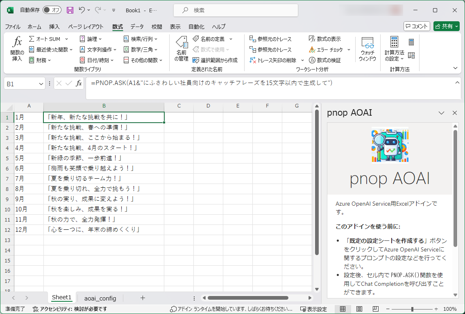Switch to Normal view in status bar

[343, 309]
